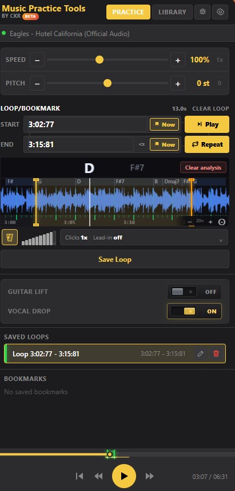This screenshot has height=491, width=235.
Task: Lower pitch with the minus button
Action: 37,83
